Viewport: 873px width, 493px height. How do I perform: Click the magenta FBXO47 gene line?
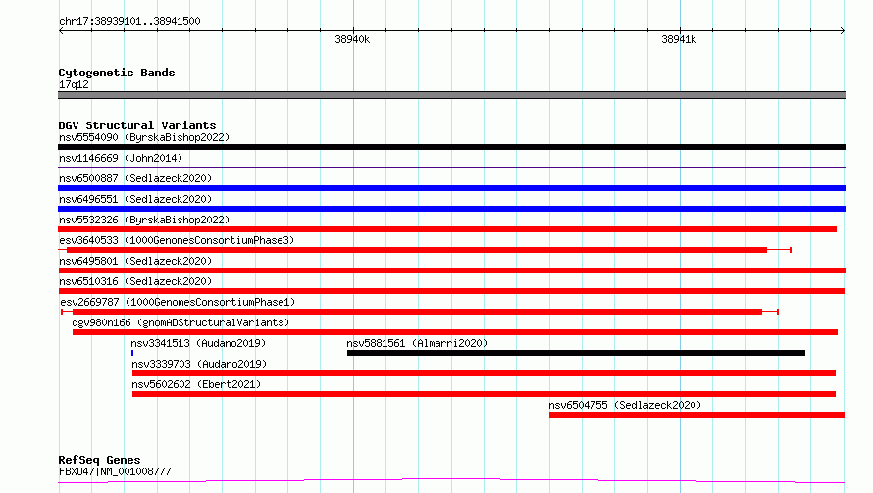pos(451,480)
